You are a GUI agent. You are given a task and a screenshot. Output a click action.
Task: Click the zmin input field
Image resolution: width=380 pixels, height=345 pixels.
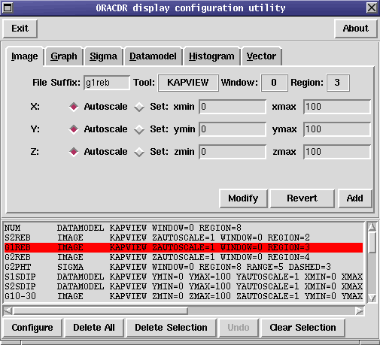pyautogui.click(x=233, y=152)
